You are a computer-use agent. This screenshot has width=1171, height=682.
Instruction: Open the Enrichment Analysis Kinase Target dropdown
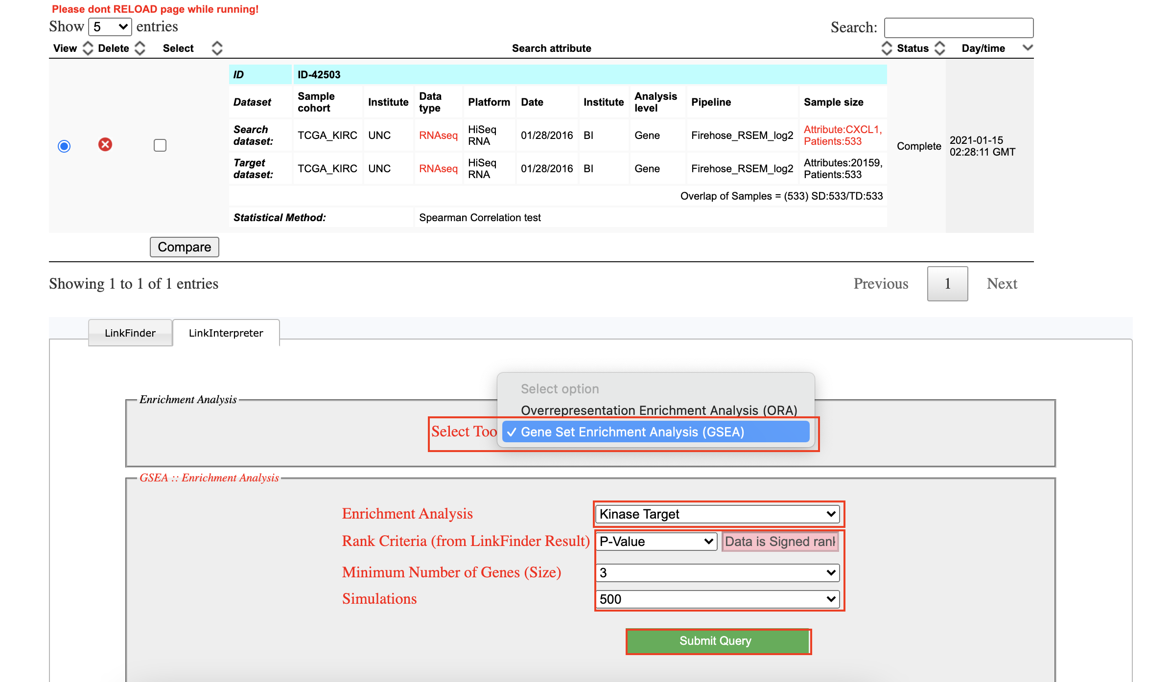[717, 514]
